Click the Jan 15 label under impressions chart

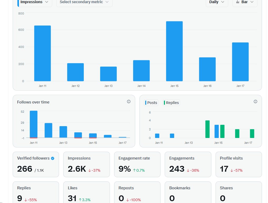point(174,86)
